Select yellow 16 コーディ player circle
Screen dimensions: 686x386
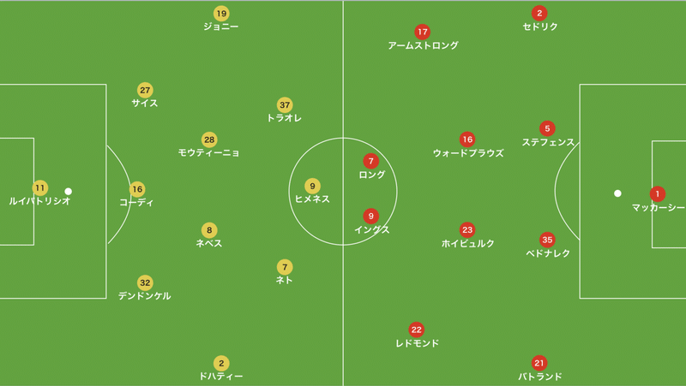[137, 189]
